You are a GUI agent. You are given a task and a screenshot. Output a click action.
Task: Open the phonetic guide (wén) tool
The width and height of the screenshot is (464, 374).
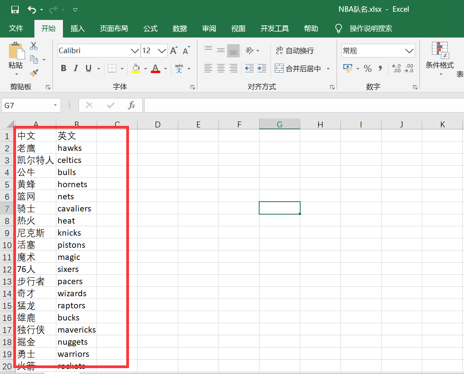point(179,68)
